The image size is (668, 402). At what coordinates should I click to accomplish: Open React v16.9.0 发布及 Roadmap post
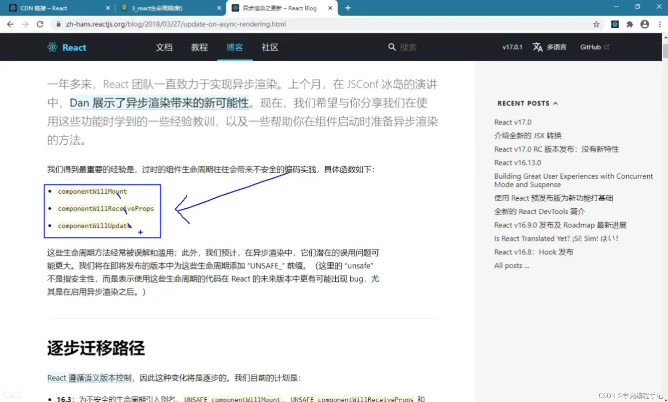click(x=560, y=225)
